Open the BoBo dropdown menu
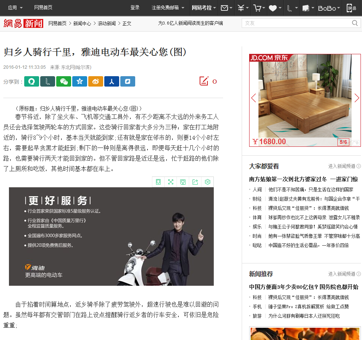Screen dimensions: 362x340 click(x=329, y=8)
